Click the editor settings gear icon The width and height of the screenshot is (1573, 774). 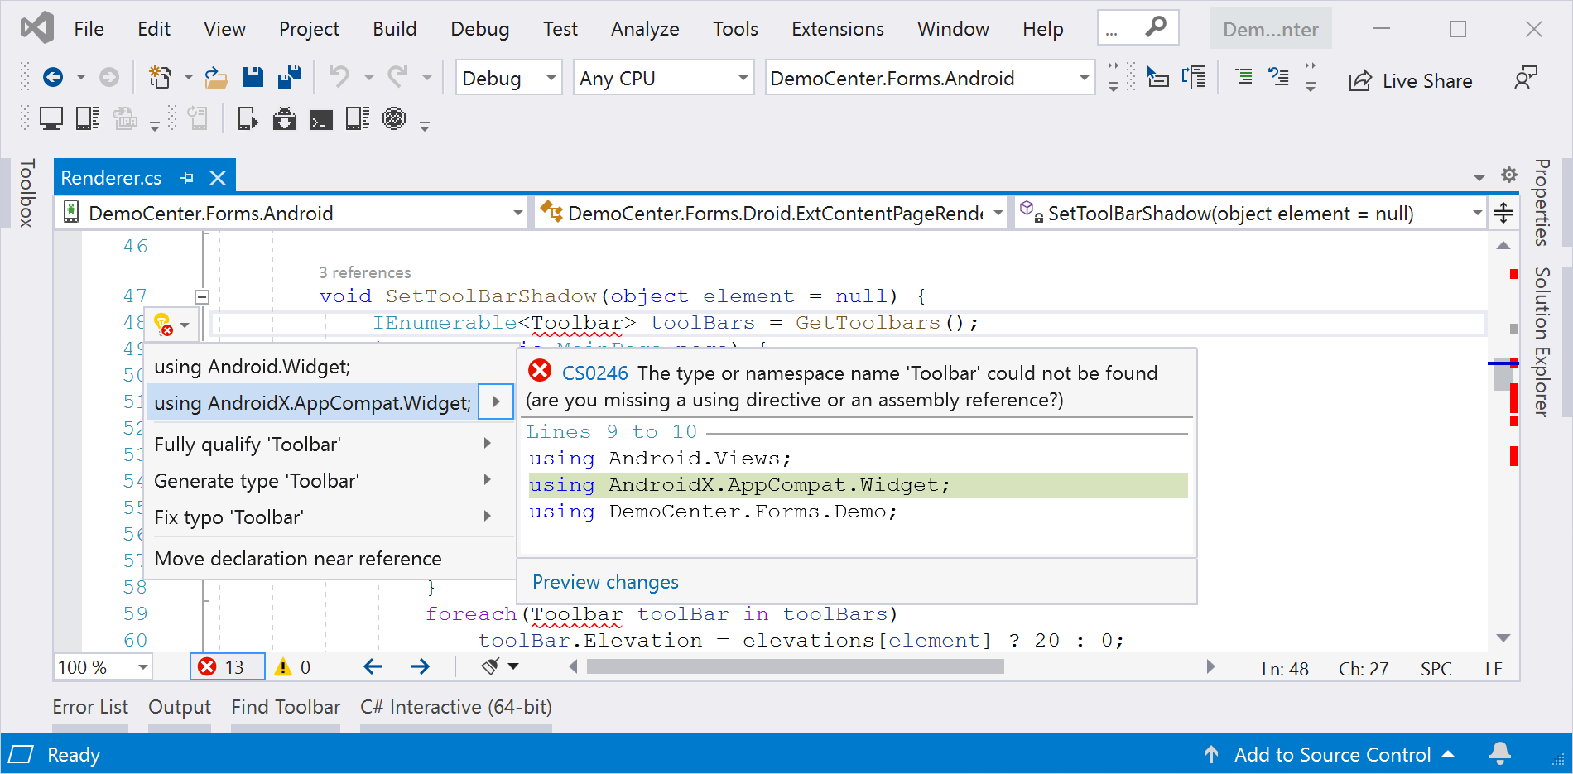1508,175
